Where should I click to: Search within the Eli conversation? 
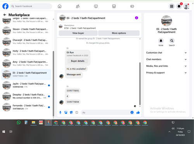172,41
